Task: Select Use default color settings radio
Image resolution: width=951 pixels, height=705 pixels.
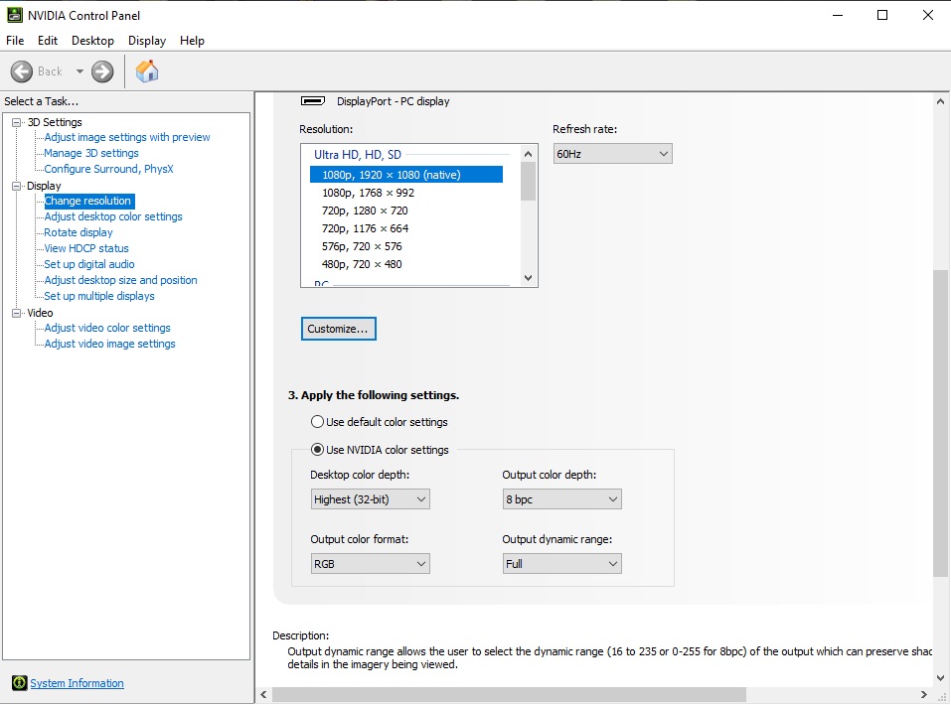Action: coord(317,421)
